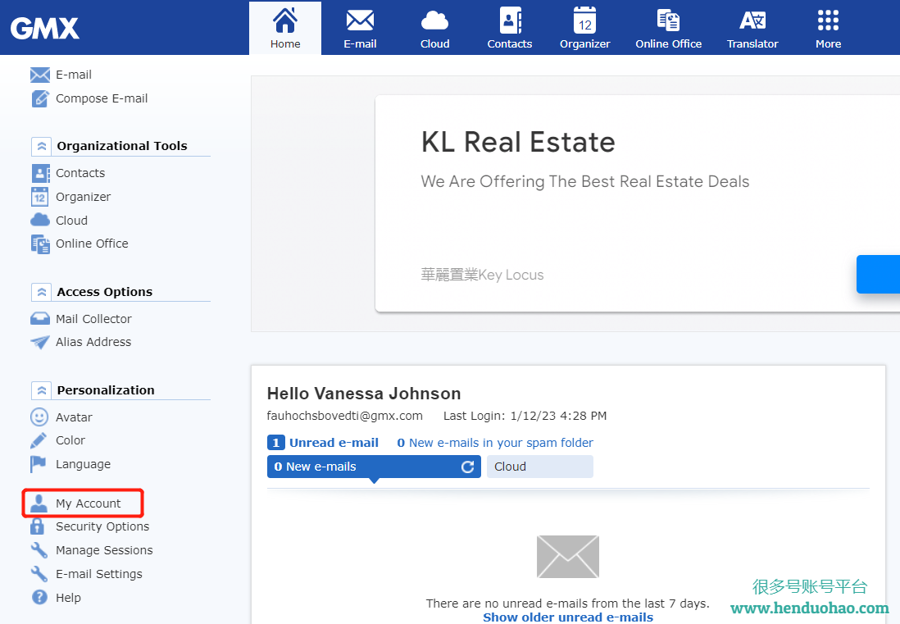Open Manage Sessions link
The height and width of the screenshot is (624, 900).
coord(104,550)
